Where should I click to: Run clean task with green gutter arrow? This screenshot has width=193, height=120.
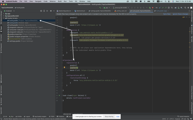(x=59, y=95)
